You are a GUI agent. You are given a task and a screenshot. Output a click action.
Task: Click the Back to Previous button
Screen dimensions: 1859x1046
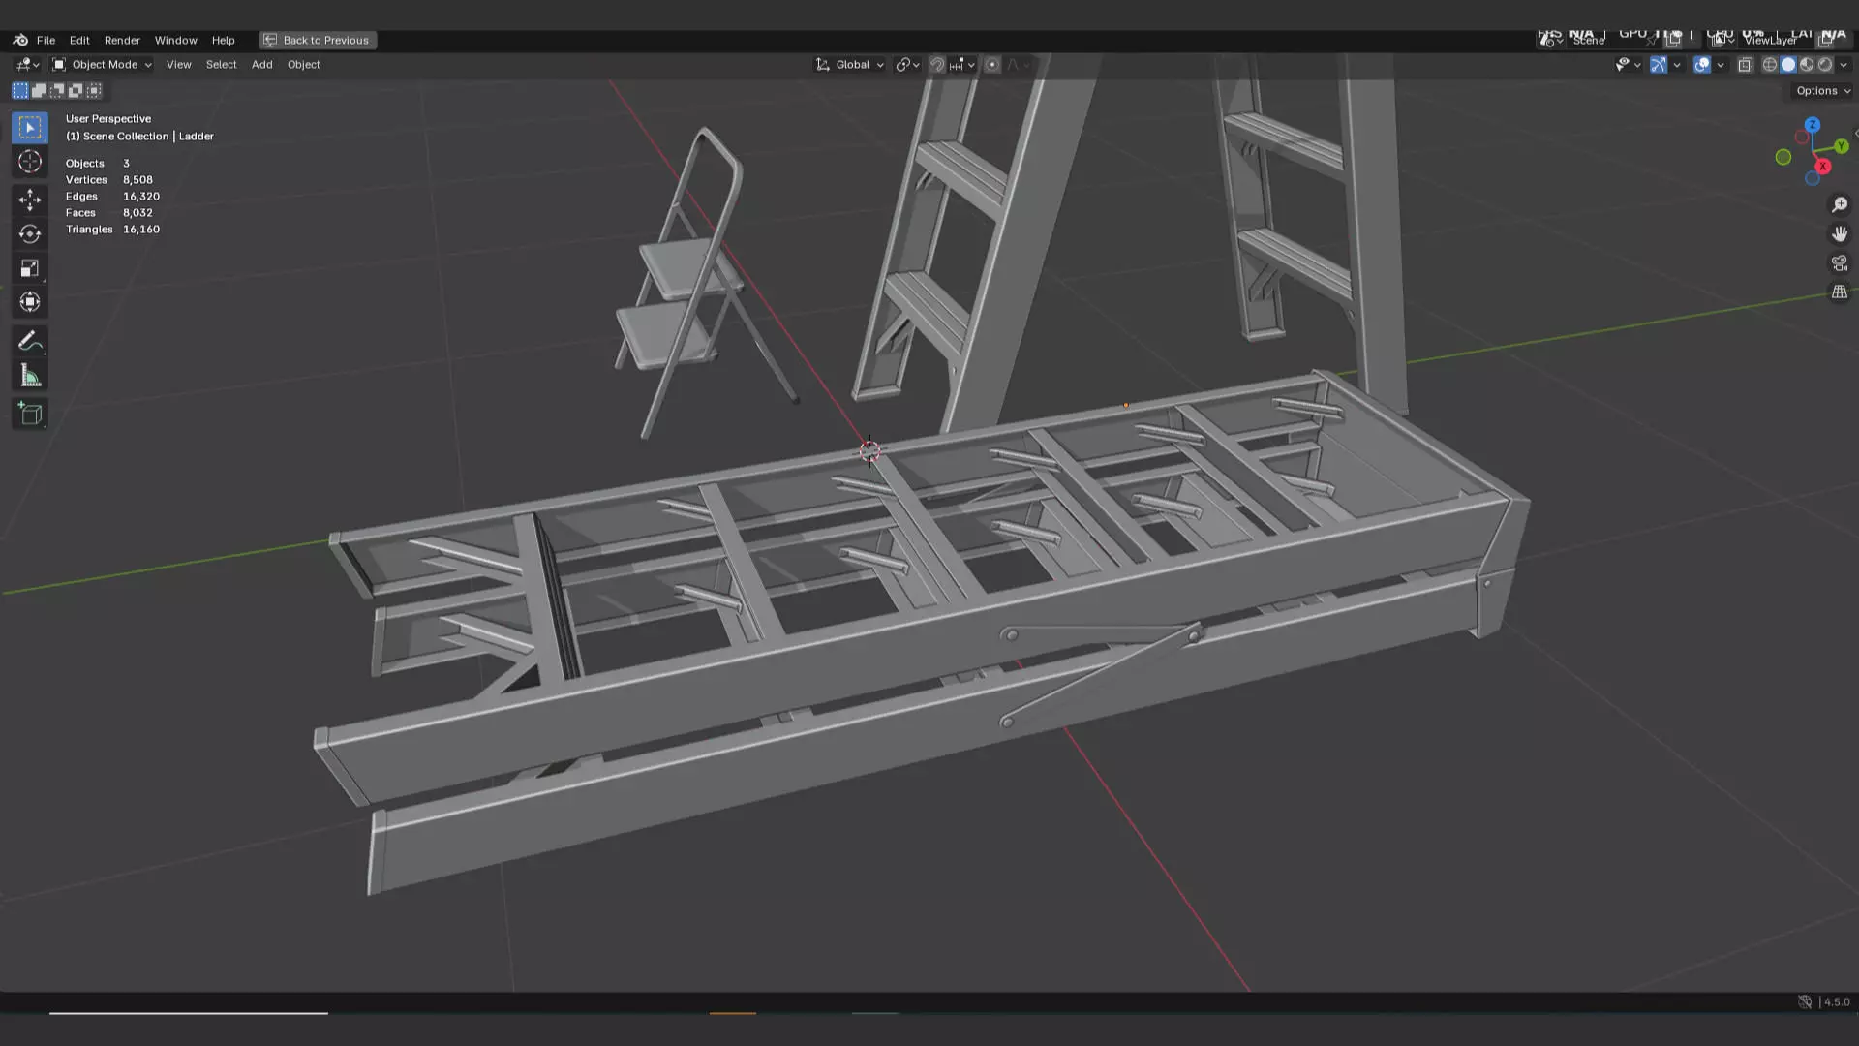pos(318,41)
